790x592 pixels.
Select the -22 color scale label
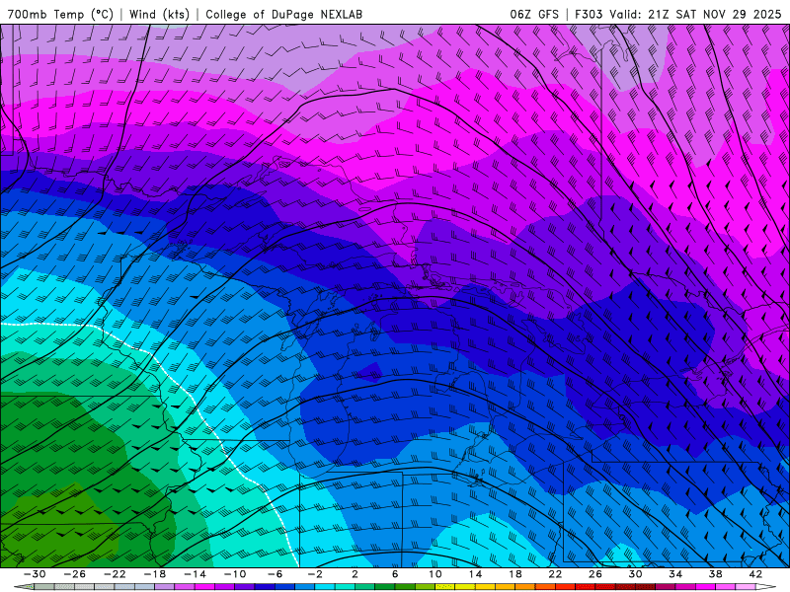point(115,574)
